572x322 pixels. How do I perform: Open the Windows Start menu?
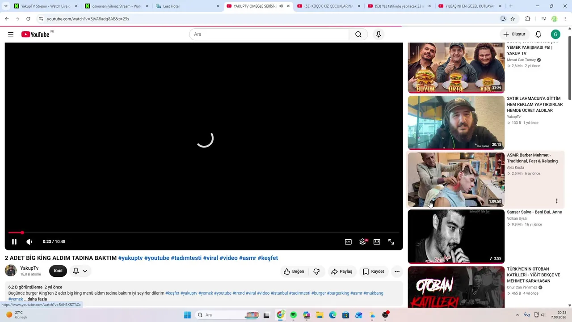click(x=187, y=315)
